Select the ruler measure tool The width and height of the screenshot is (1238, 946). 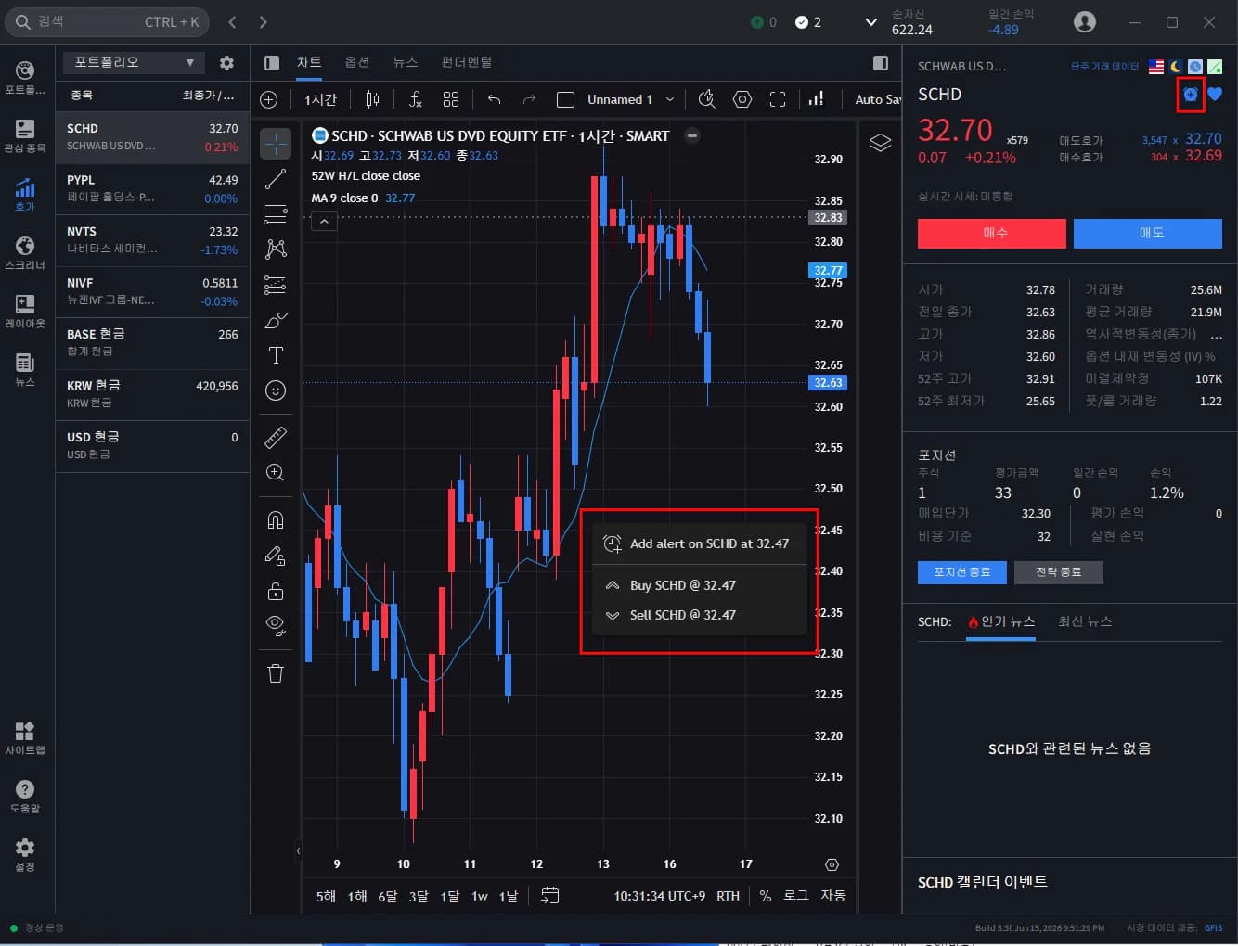click(276, 437)
